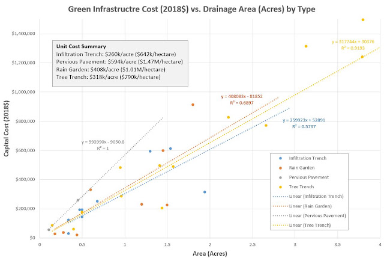Select the 'R² = 0.6897' label
384x258 pixels.
[242, 103]
